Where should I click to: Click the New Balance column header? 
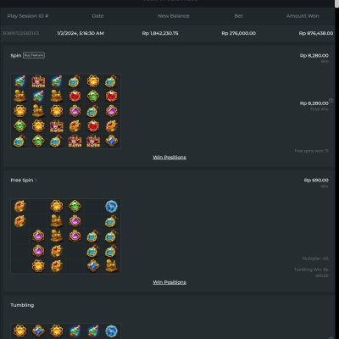click(x=174, y=16)
